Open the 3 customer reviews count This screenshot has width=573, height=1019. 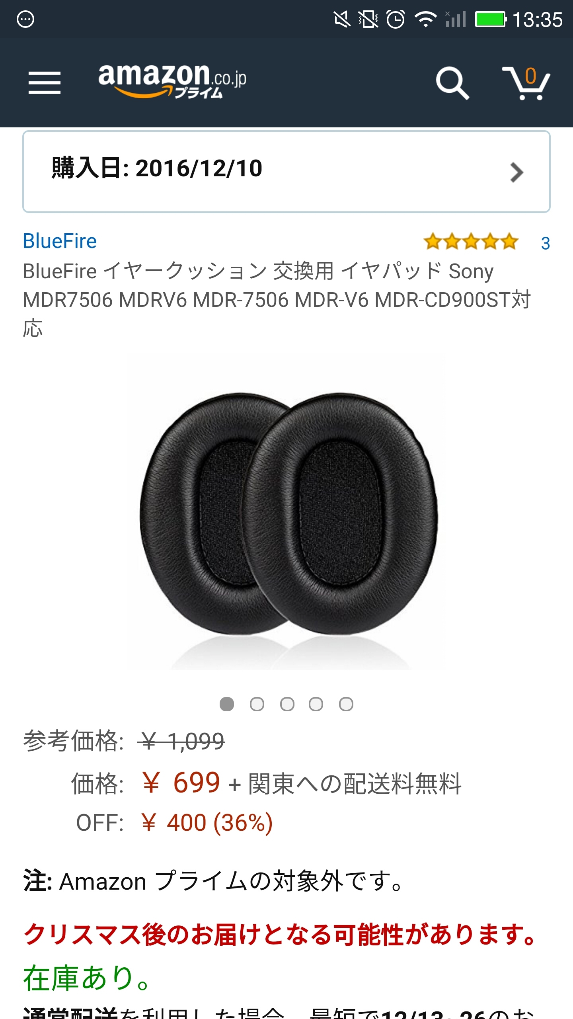(546, 243)
